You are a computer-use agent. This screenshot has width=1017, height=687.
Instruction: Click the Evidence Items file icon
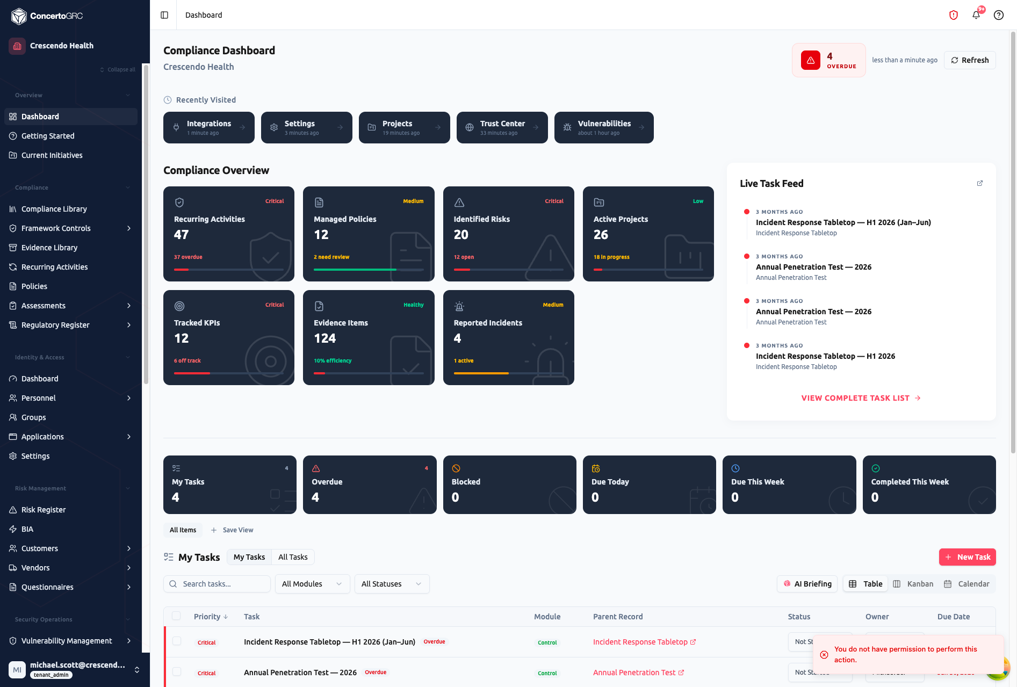click(x=319, y=306)
